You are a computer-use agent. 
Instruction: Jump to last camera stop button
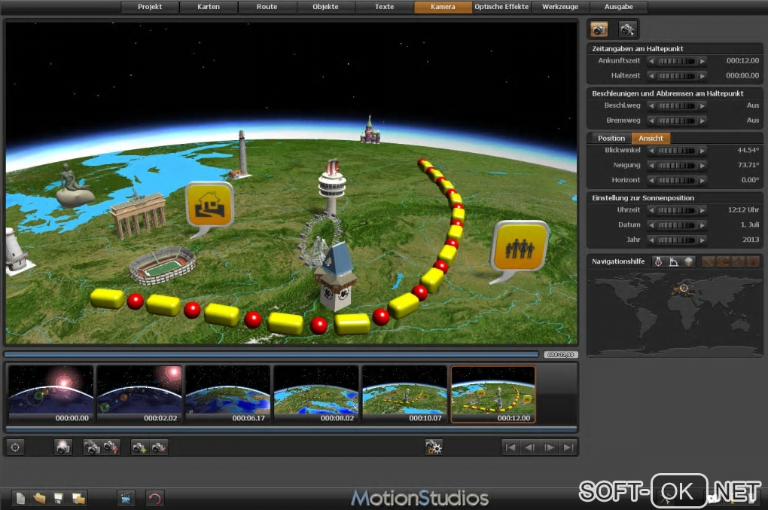click(568, 447)
